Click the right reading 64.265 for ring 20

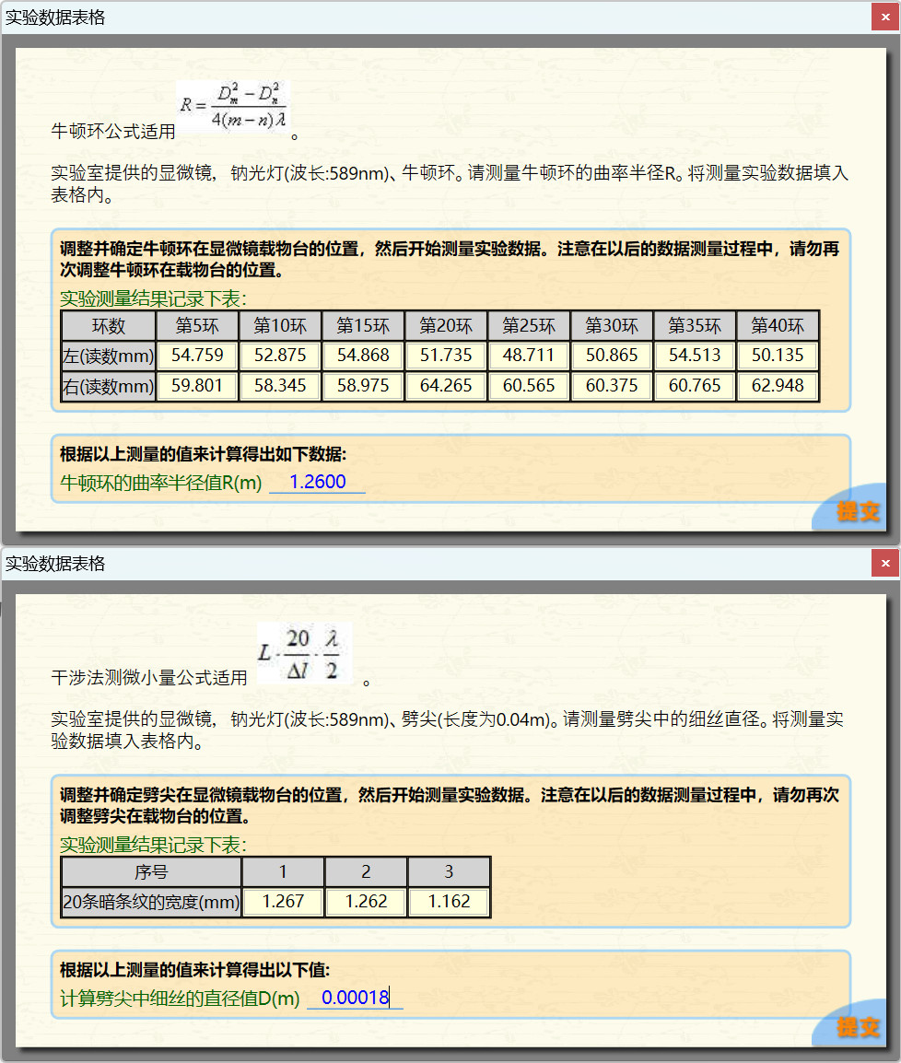click(446, 386)
